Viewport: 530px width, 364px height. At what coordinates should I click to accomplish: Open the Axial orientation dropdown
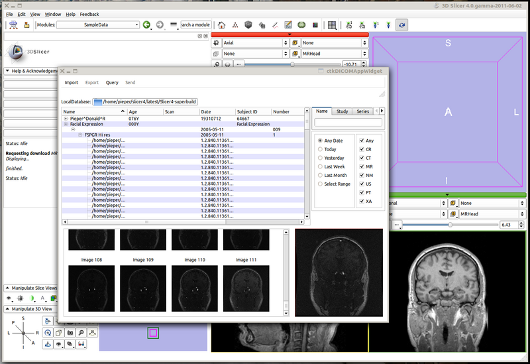[x=255, y=42]
